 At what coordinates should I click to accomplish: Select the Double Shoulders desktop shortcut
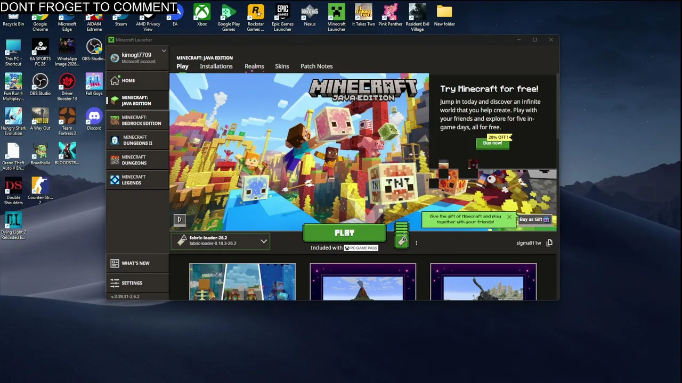point(13,191)
